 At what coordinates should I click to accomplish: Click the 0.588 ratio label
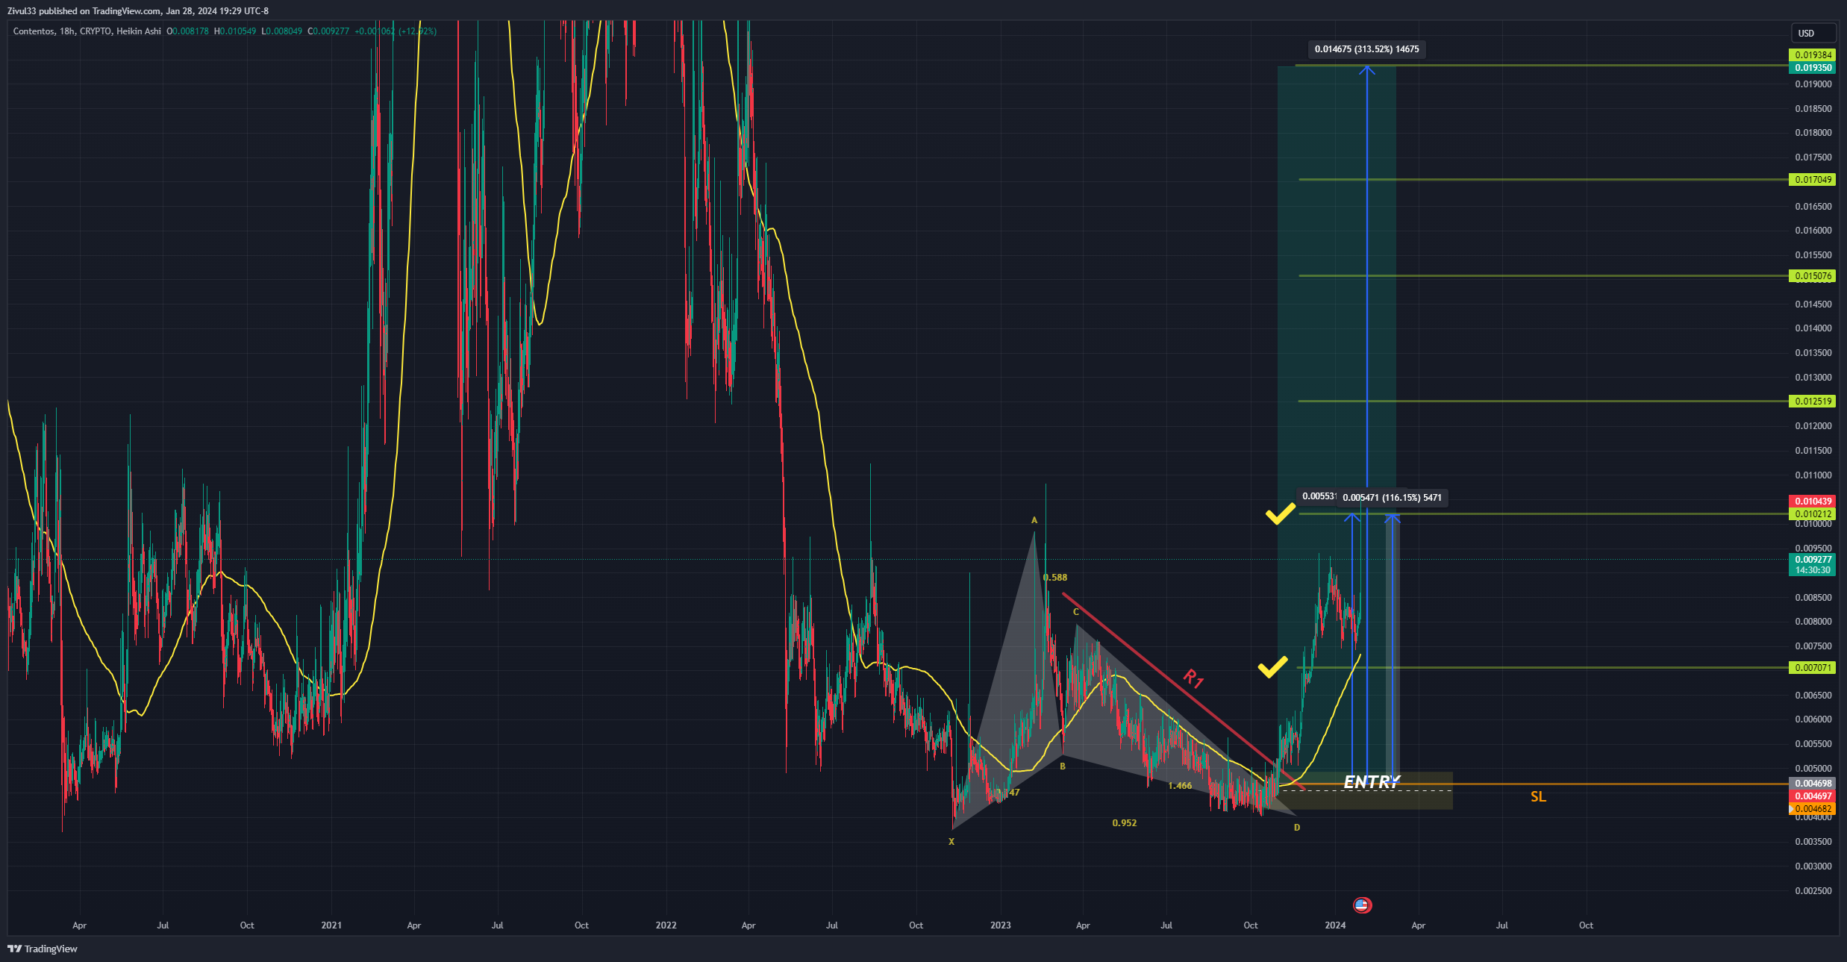pos(1055,578)
